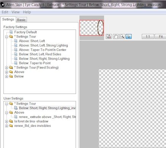
Task: Click document icon beside Above: Short, Left
Action: (16, 41)
